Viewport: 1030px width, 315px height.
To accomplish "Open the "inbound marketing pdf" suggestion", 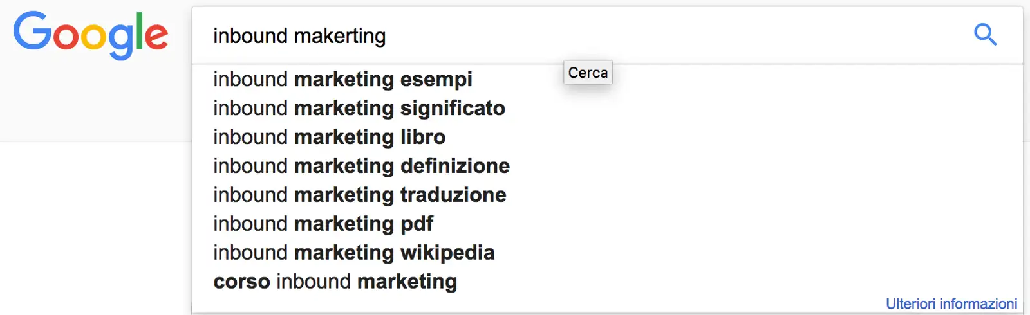I will point(323,224).
